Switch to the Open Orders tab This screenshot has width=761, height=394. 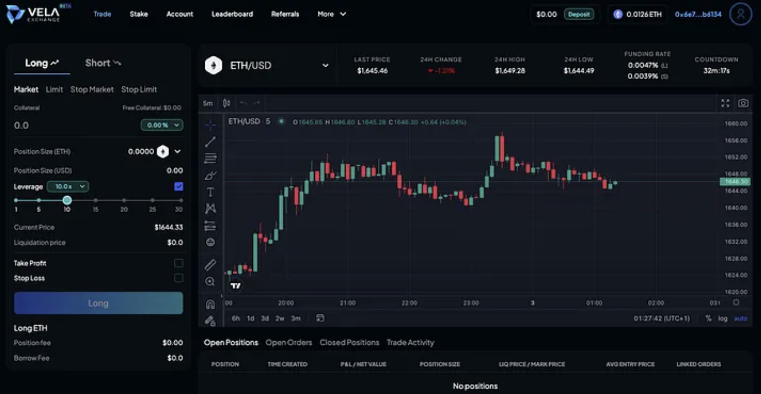tap(289, 343)
